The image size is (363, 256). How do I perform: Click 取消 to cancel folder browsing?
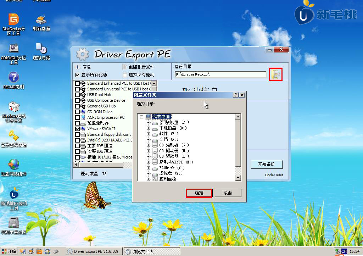228,193
